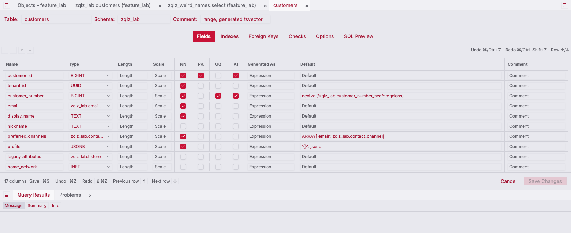The height and width of the screenshot is (233, 571).
Task: Edit default value '{}'::jsonb for profile
Action: [401, 147]
